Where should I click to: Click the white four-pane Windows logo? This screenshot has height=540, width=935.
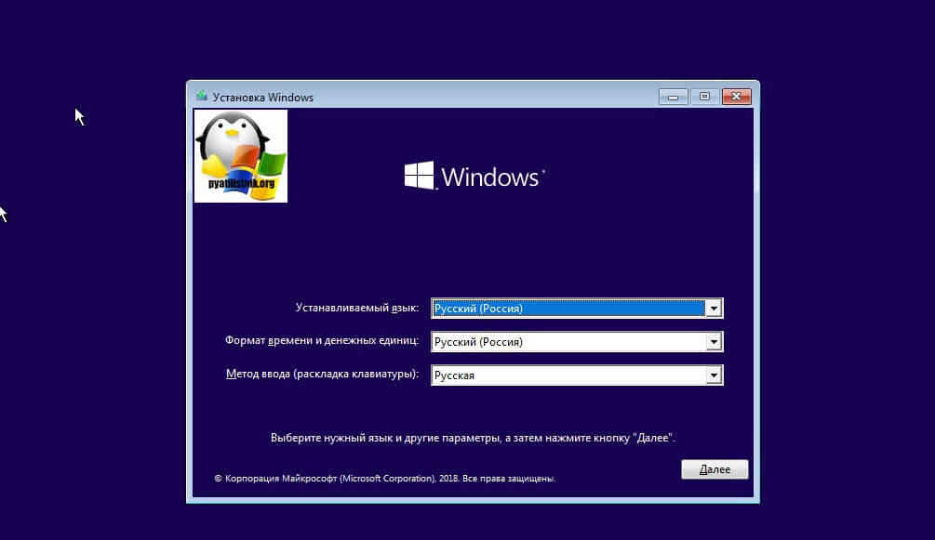419,176
